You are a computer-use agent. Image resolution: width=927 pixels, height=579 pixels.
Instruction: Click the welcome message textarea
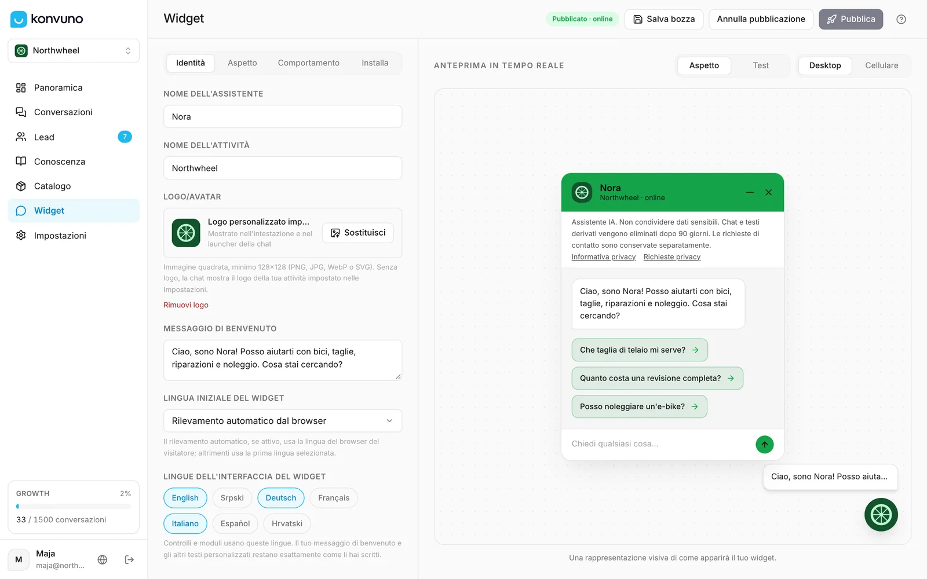(x=283, y=360)
